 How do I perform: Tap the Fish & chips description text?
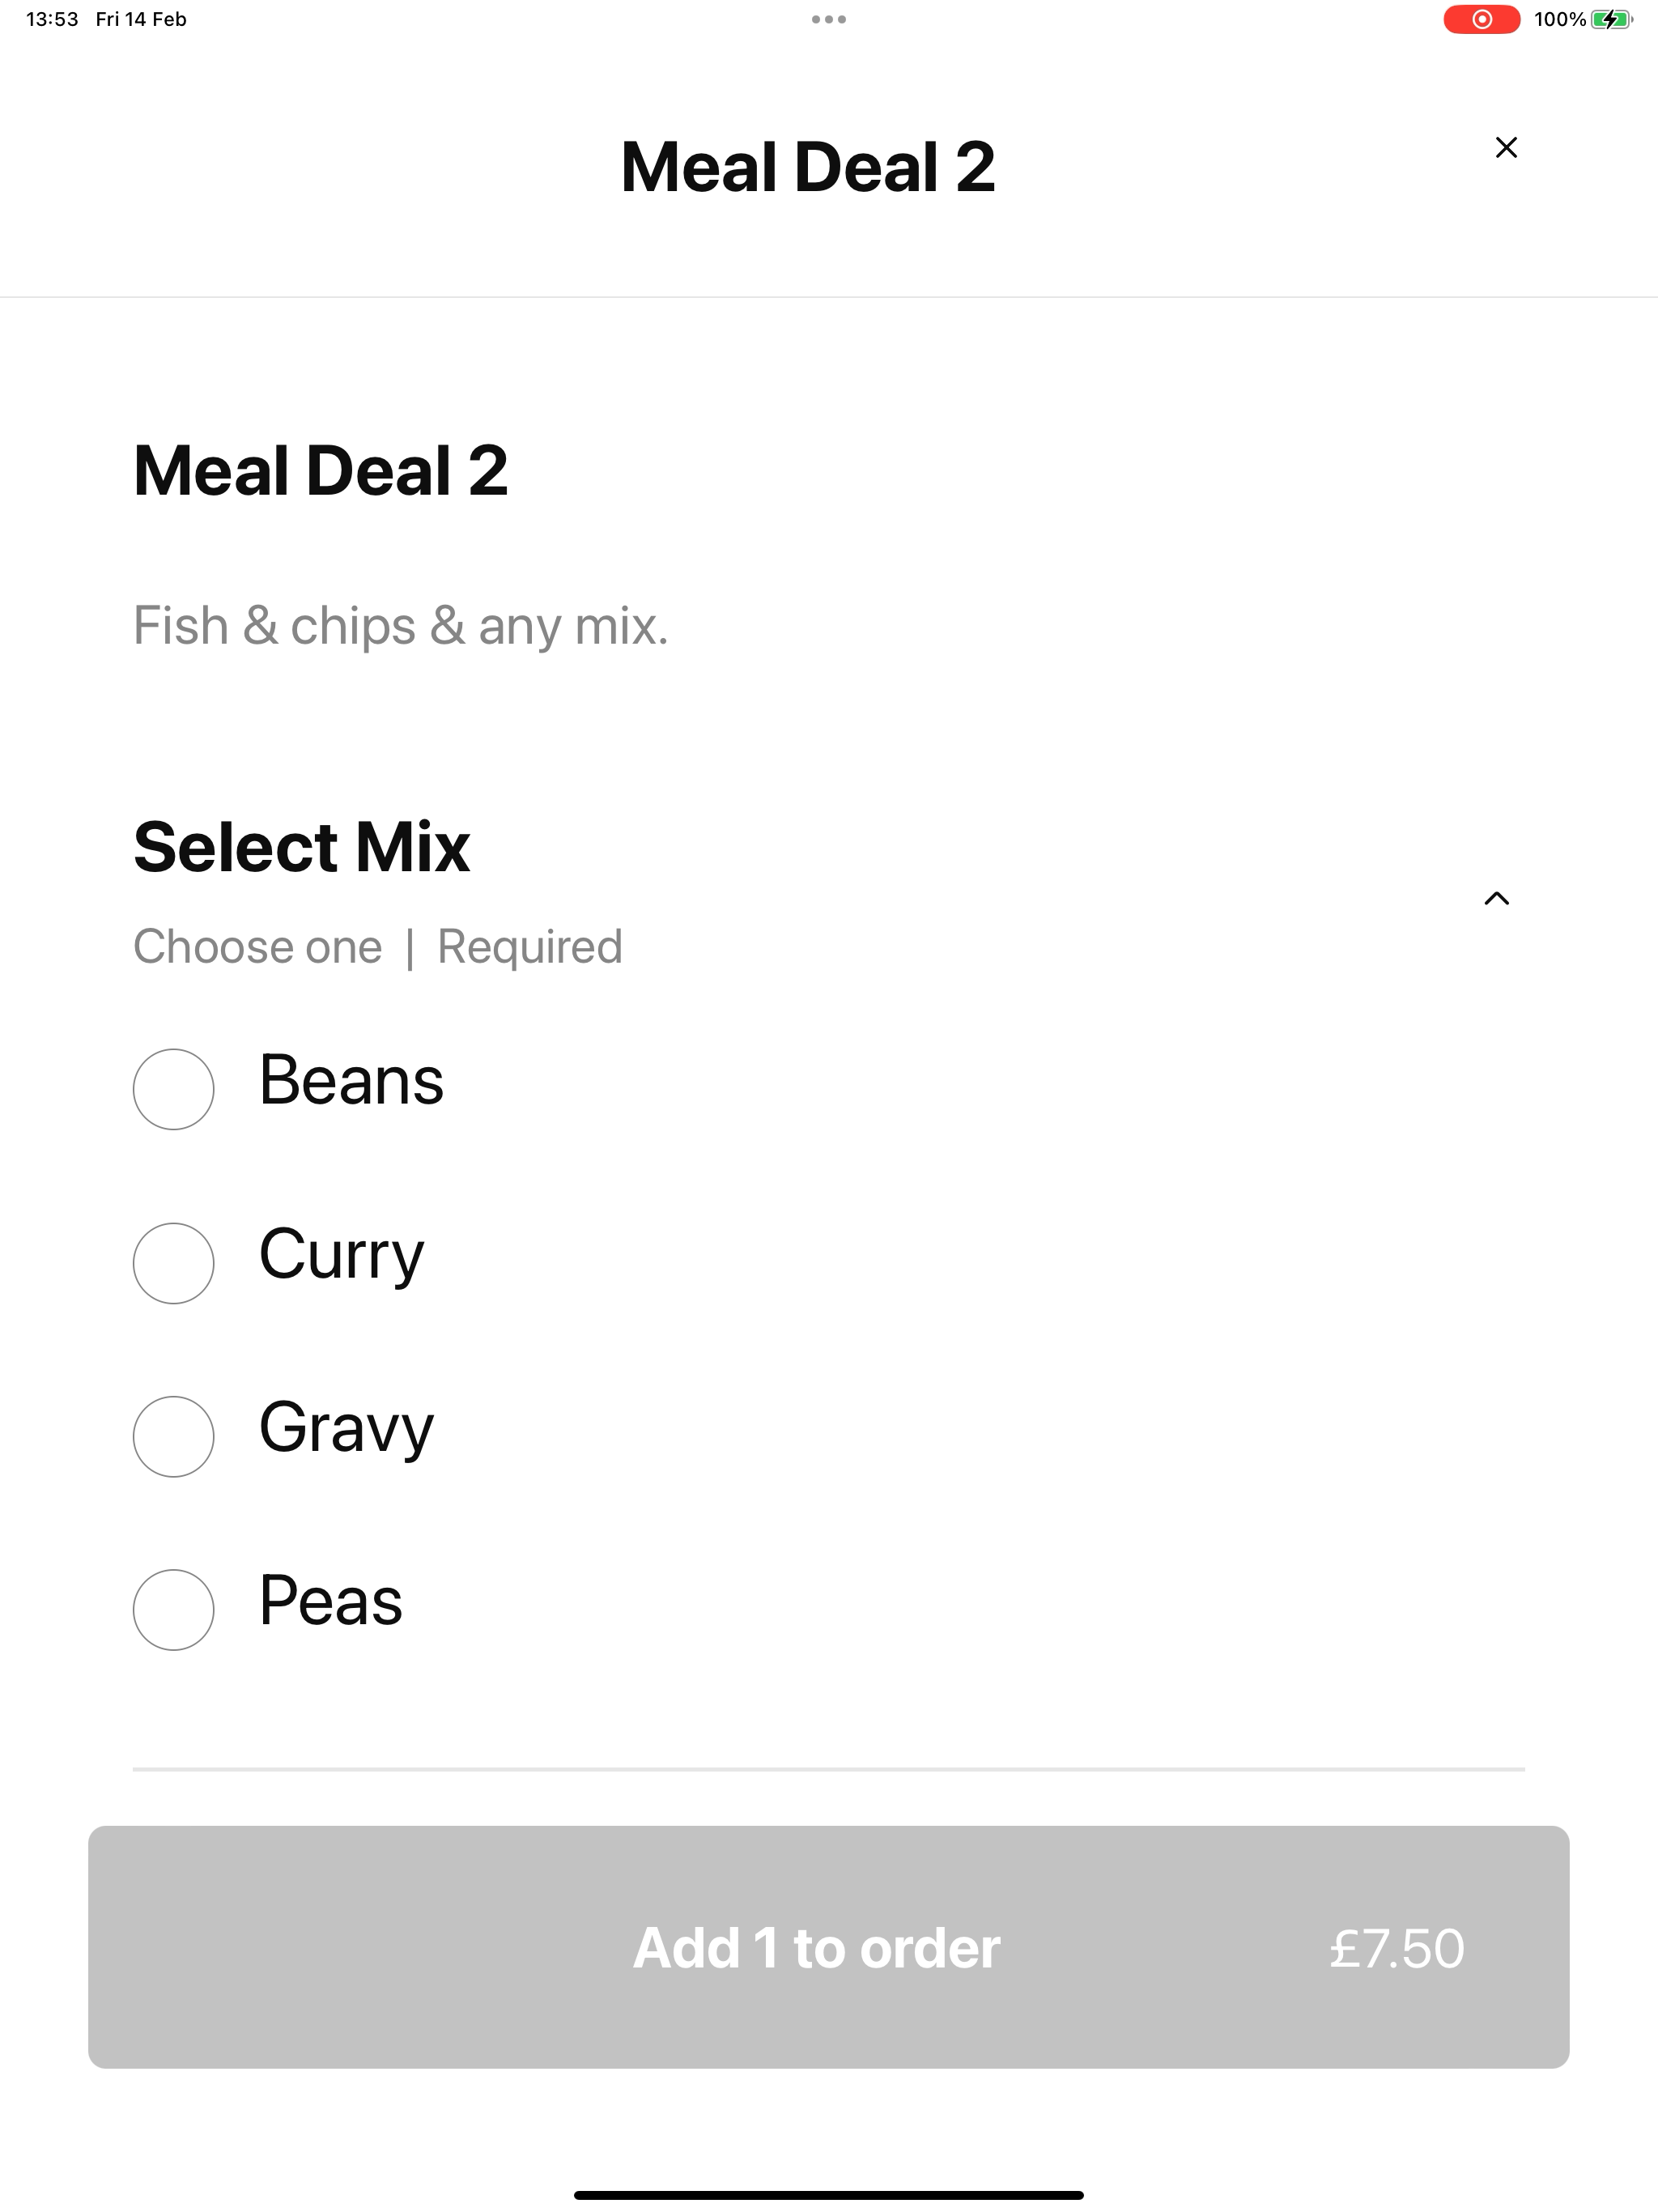pos(400,626)
